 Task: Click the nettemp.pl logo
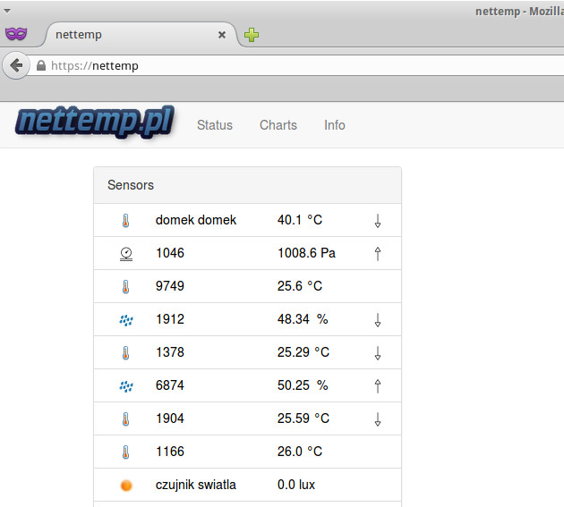click(95, 122)
